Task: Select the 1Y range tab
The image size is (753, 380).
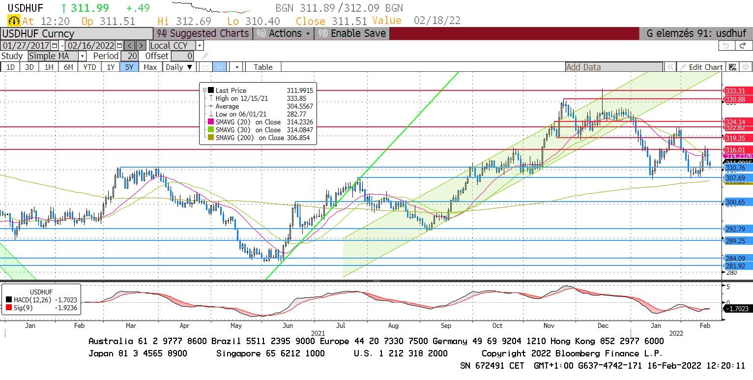Action: (111, 67)
